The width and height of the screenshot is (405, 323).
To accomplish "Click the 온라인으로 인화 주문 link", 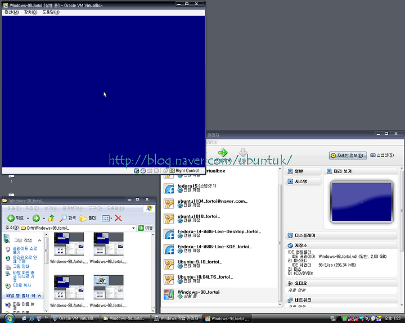I will [x=25, y=259].
